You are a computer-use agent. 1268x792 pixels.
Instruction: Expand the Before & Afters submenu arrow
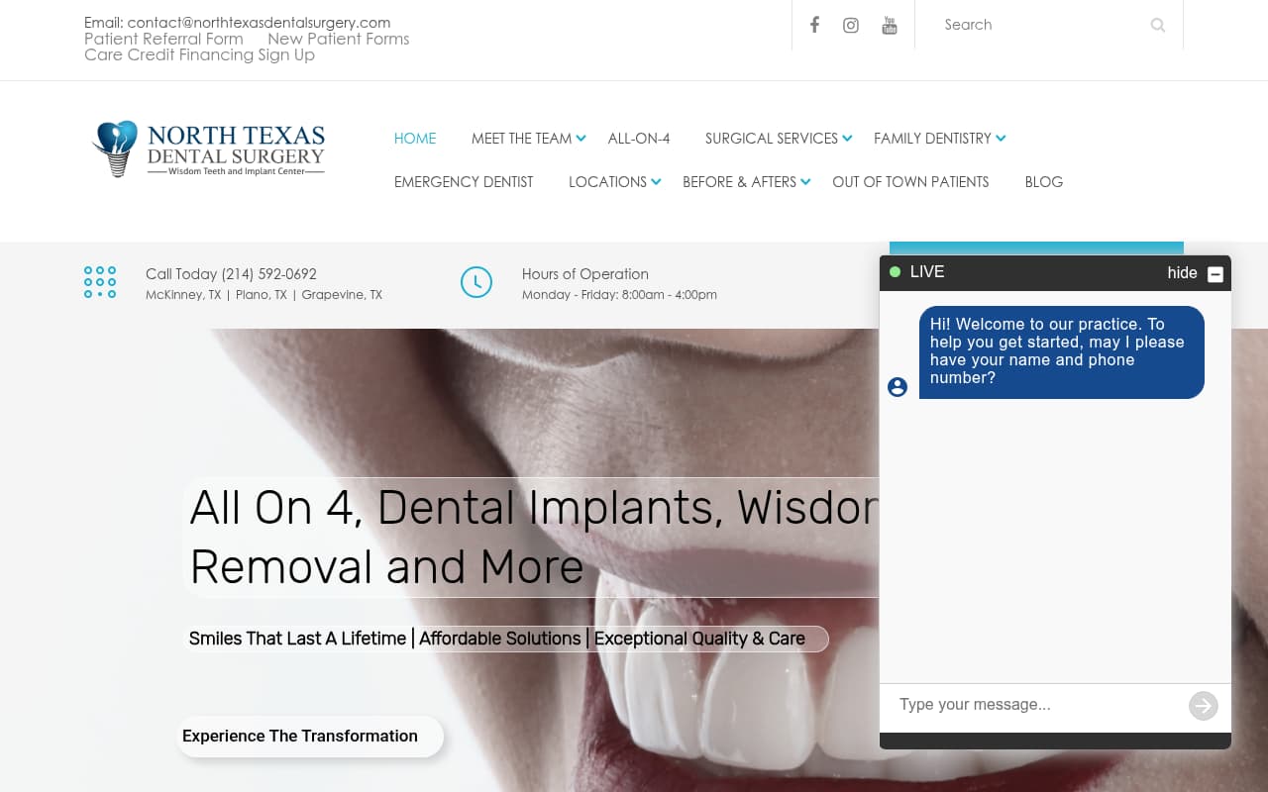click(x=805, y=182)
